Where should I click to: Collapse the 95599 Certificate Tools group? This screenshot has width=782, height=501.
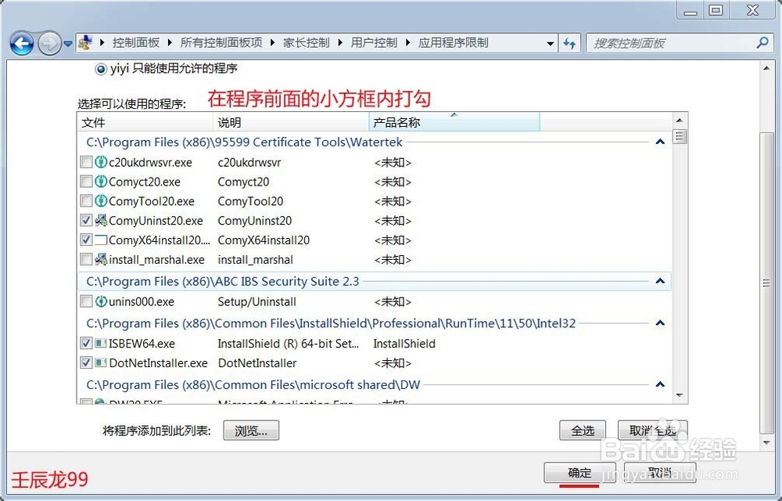click(659, 142)
